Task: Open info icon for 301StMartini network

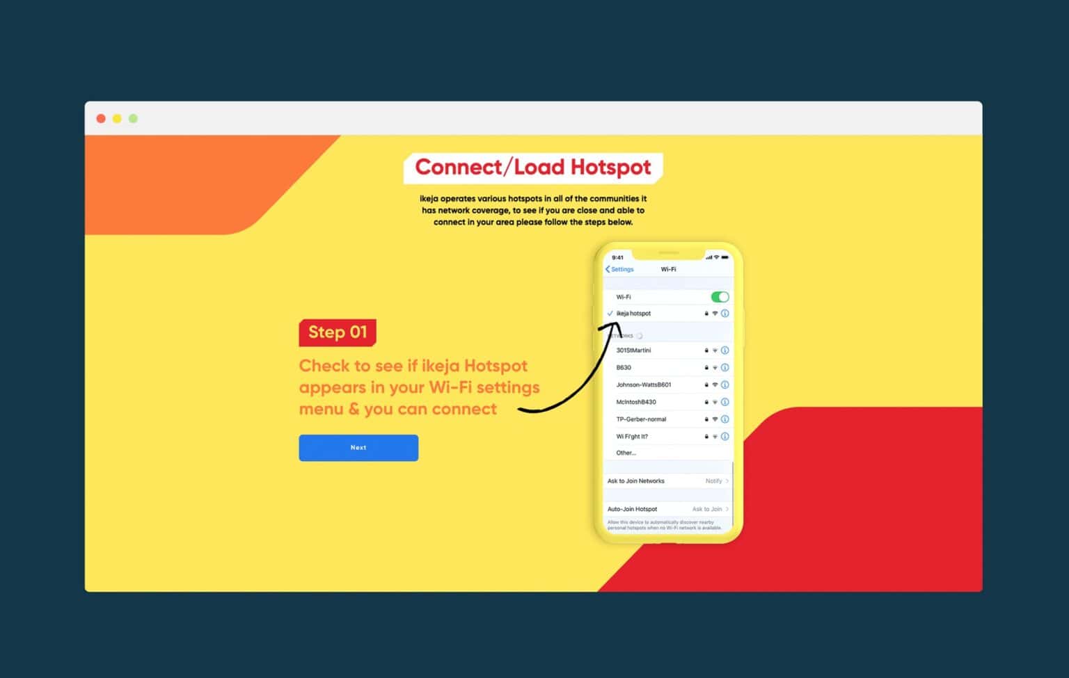Action: pos(724,350)
